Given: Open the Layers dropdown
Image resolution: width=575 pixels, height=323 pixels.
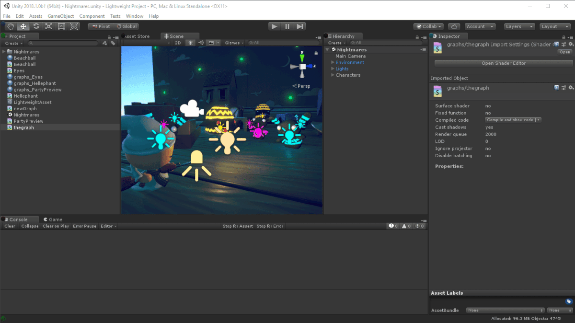Looking at the screenshot, I should click(x=519, y=26).
